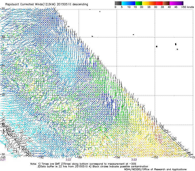This screenshot has width=195, height=171.
Task: Click the '25' legend scale number
Action: tap(149, 7)
